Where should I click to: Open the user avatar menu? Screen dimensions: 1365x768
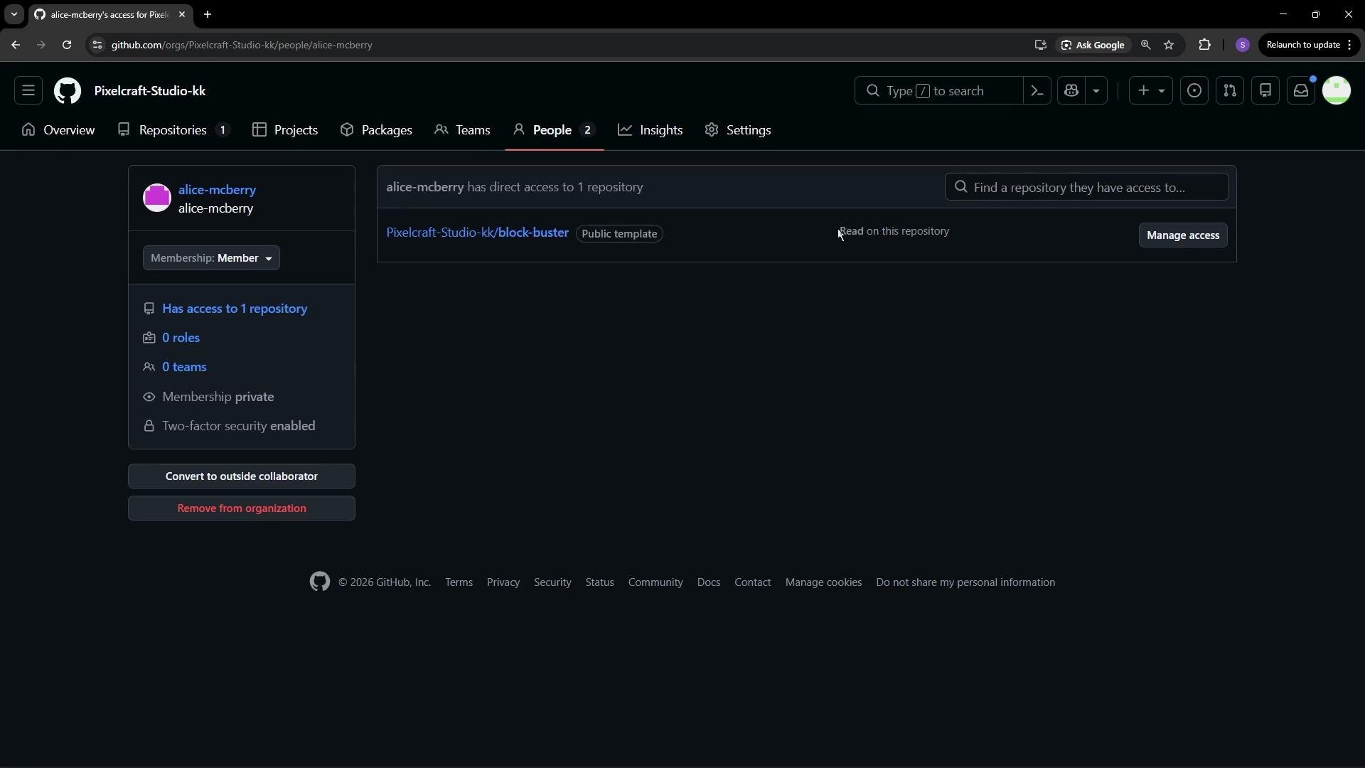tap(1337, 91)
